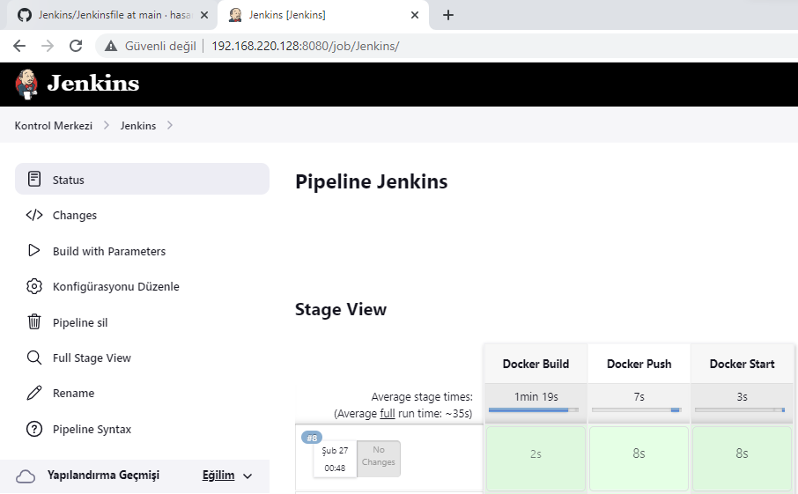Click the Konfigürasyonu Düzenle gear icon
This screenshot has width=798, height=494.
coord(34,286)
